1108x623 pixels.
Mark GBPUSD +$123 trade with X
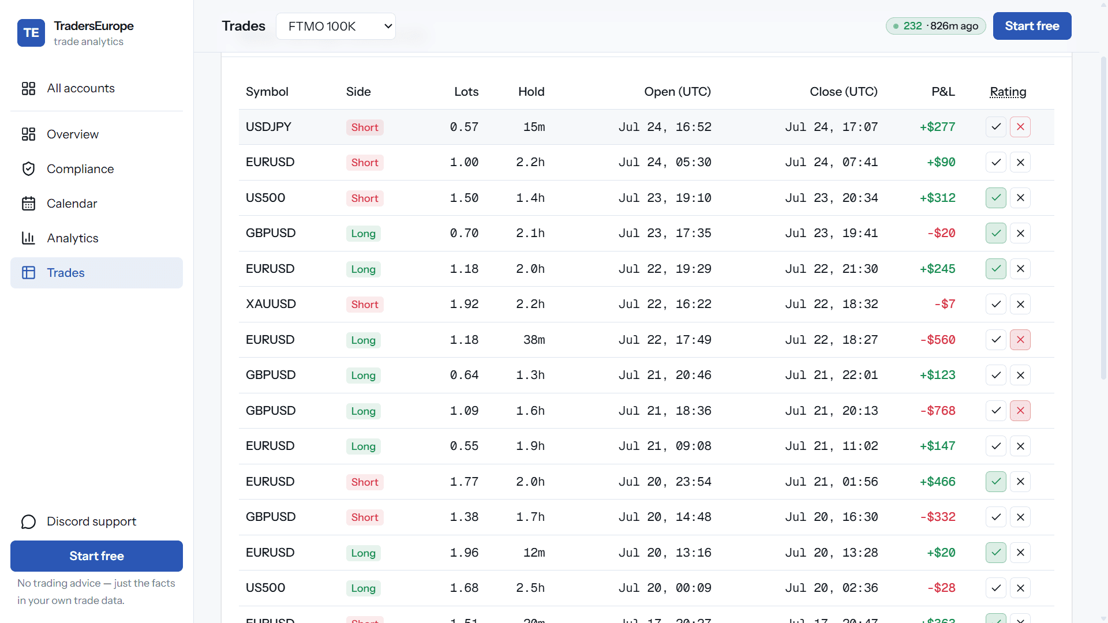(x=1020, y=375)
